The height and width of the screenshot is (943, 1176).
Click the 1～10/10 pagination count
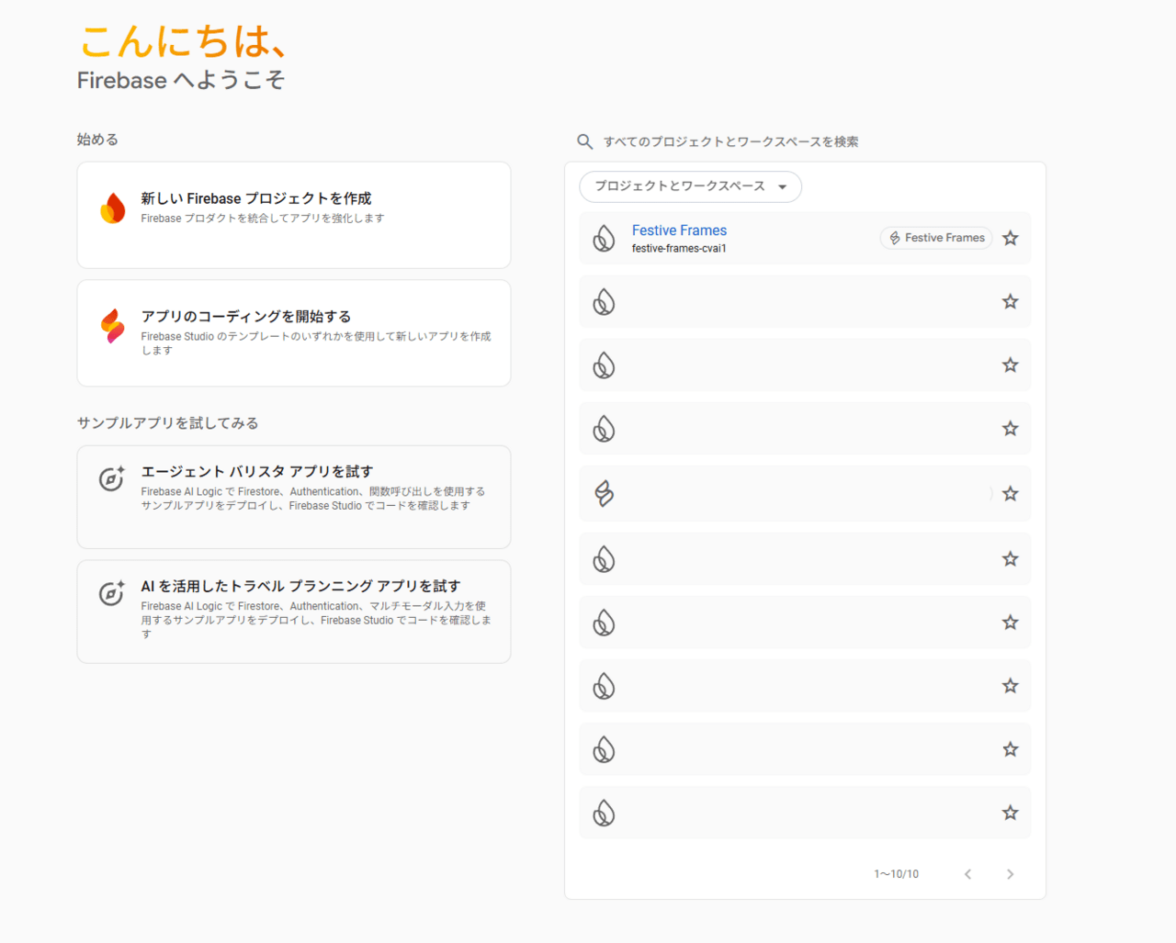[x=896, y=874]
